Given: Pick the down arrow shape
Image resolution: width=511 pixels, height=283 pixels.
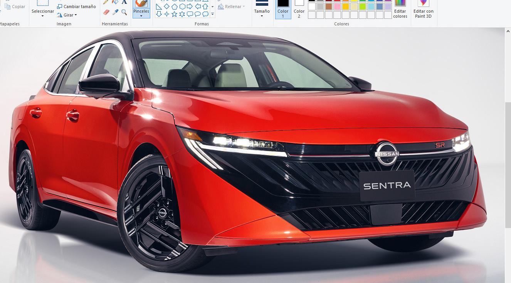Looking at the screenshot, I should [x=159, y=14].
